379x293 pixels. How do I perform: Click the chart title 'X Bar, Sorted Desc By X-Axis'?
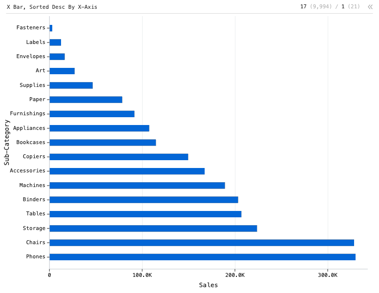coord(52,7)
